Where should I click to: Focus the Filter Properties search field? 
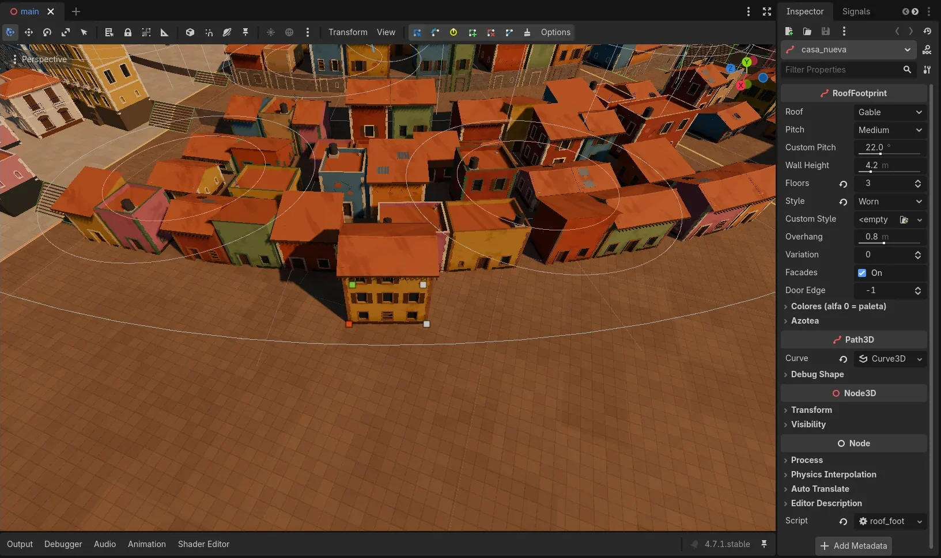pyautogui.click(x=848, y=70)
